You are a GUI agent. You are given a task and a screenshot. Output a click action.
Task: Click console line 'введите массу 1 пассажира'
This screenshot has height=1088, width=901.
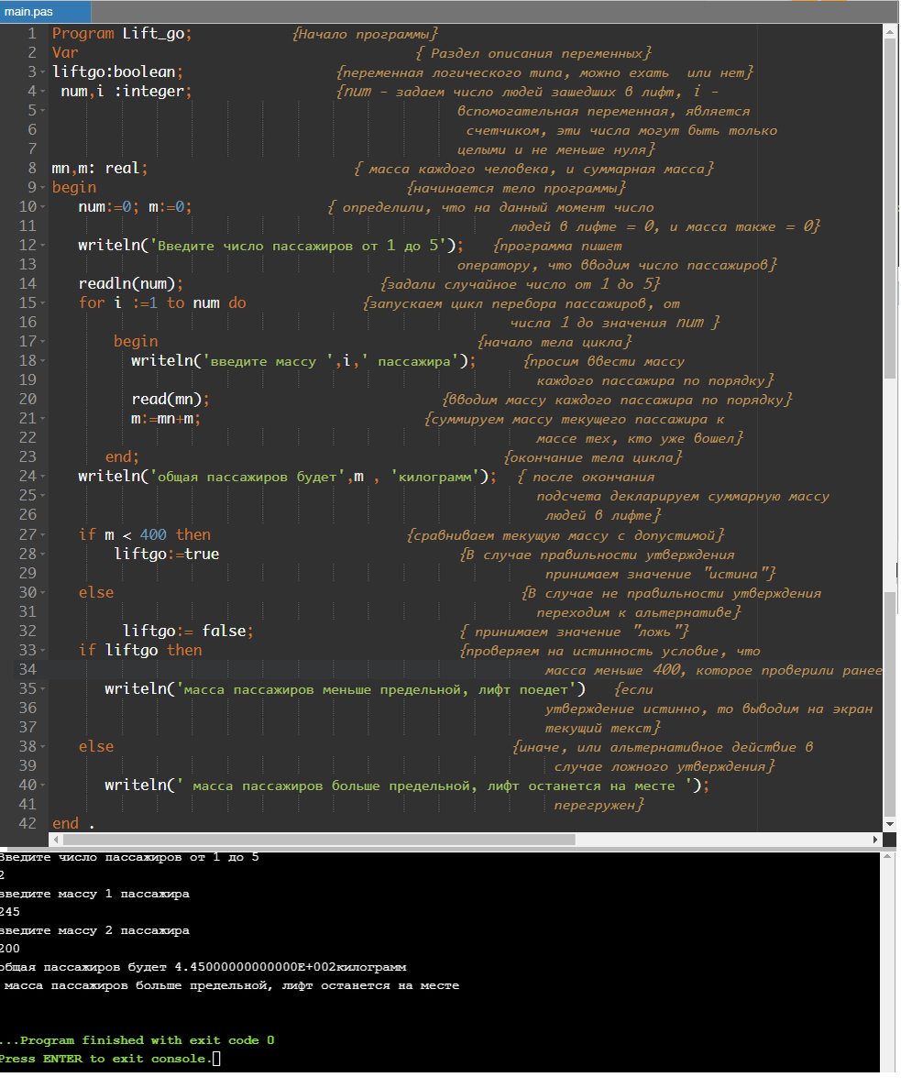pos(94,896)
